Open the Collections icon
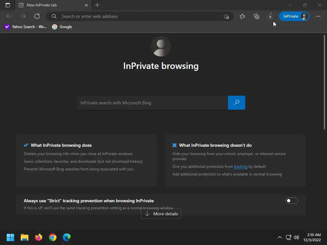The image size is (327, 245). [x=256, y=16]
